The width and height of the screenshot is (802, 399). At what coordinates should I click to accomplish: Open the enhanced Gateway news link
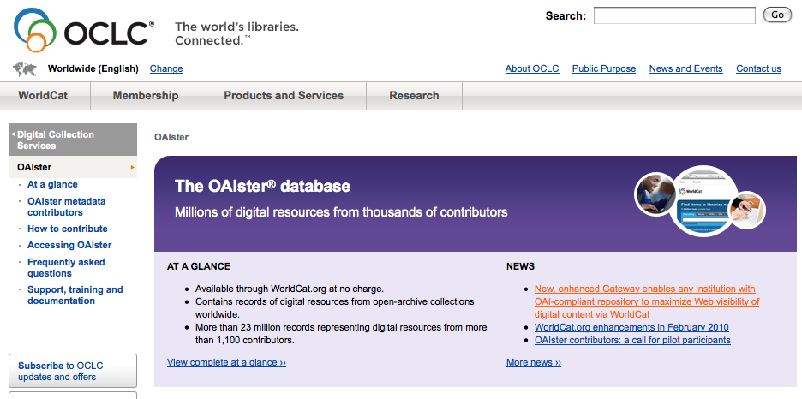click(647, 301)
